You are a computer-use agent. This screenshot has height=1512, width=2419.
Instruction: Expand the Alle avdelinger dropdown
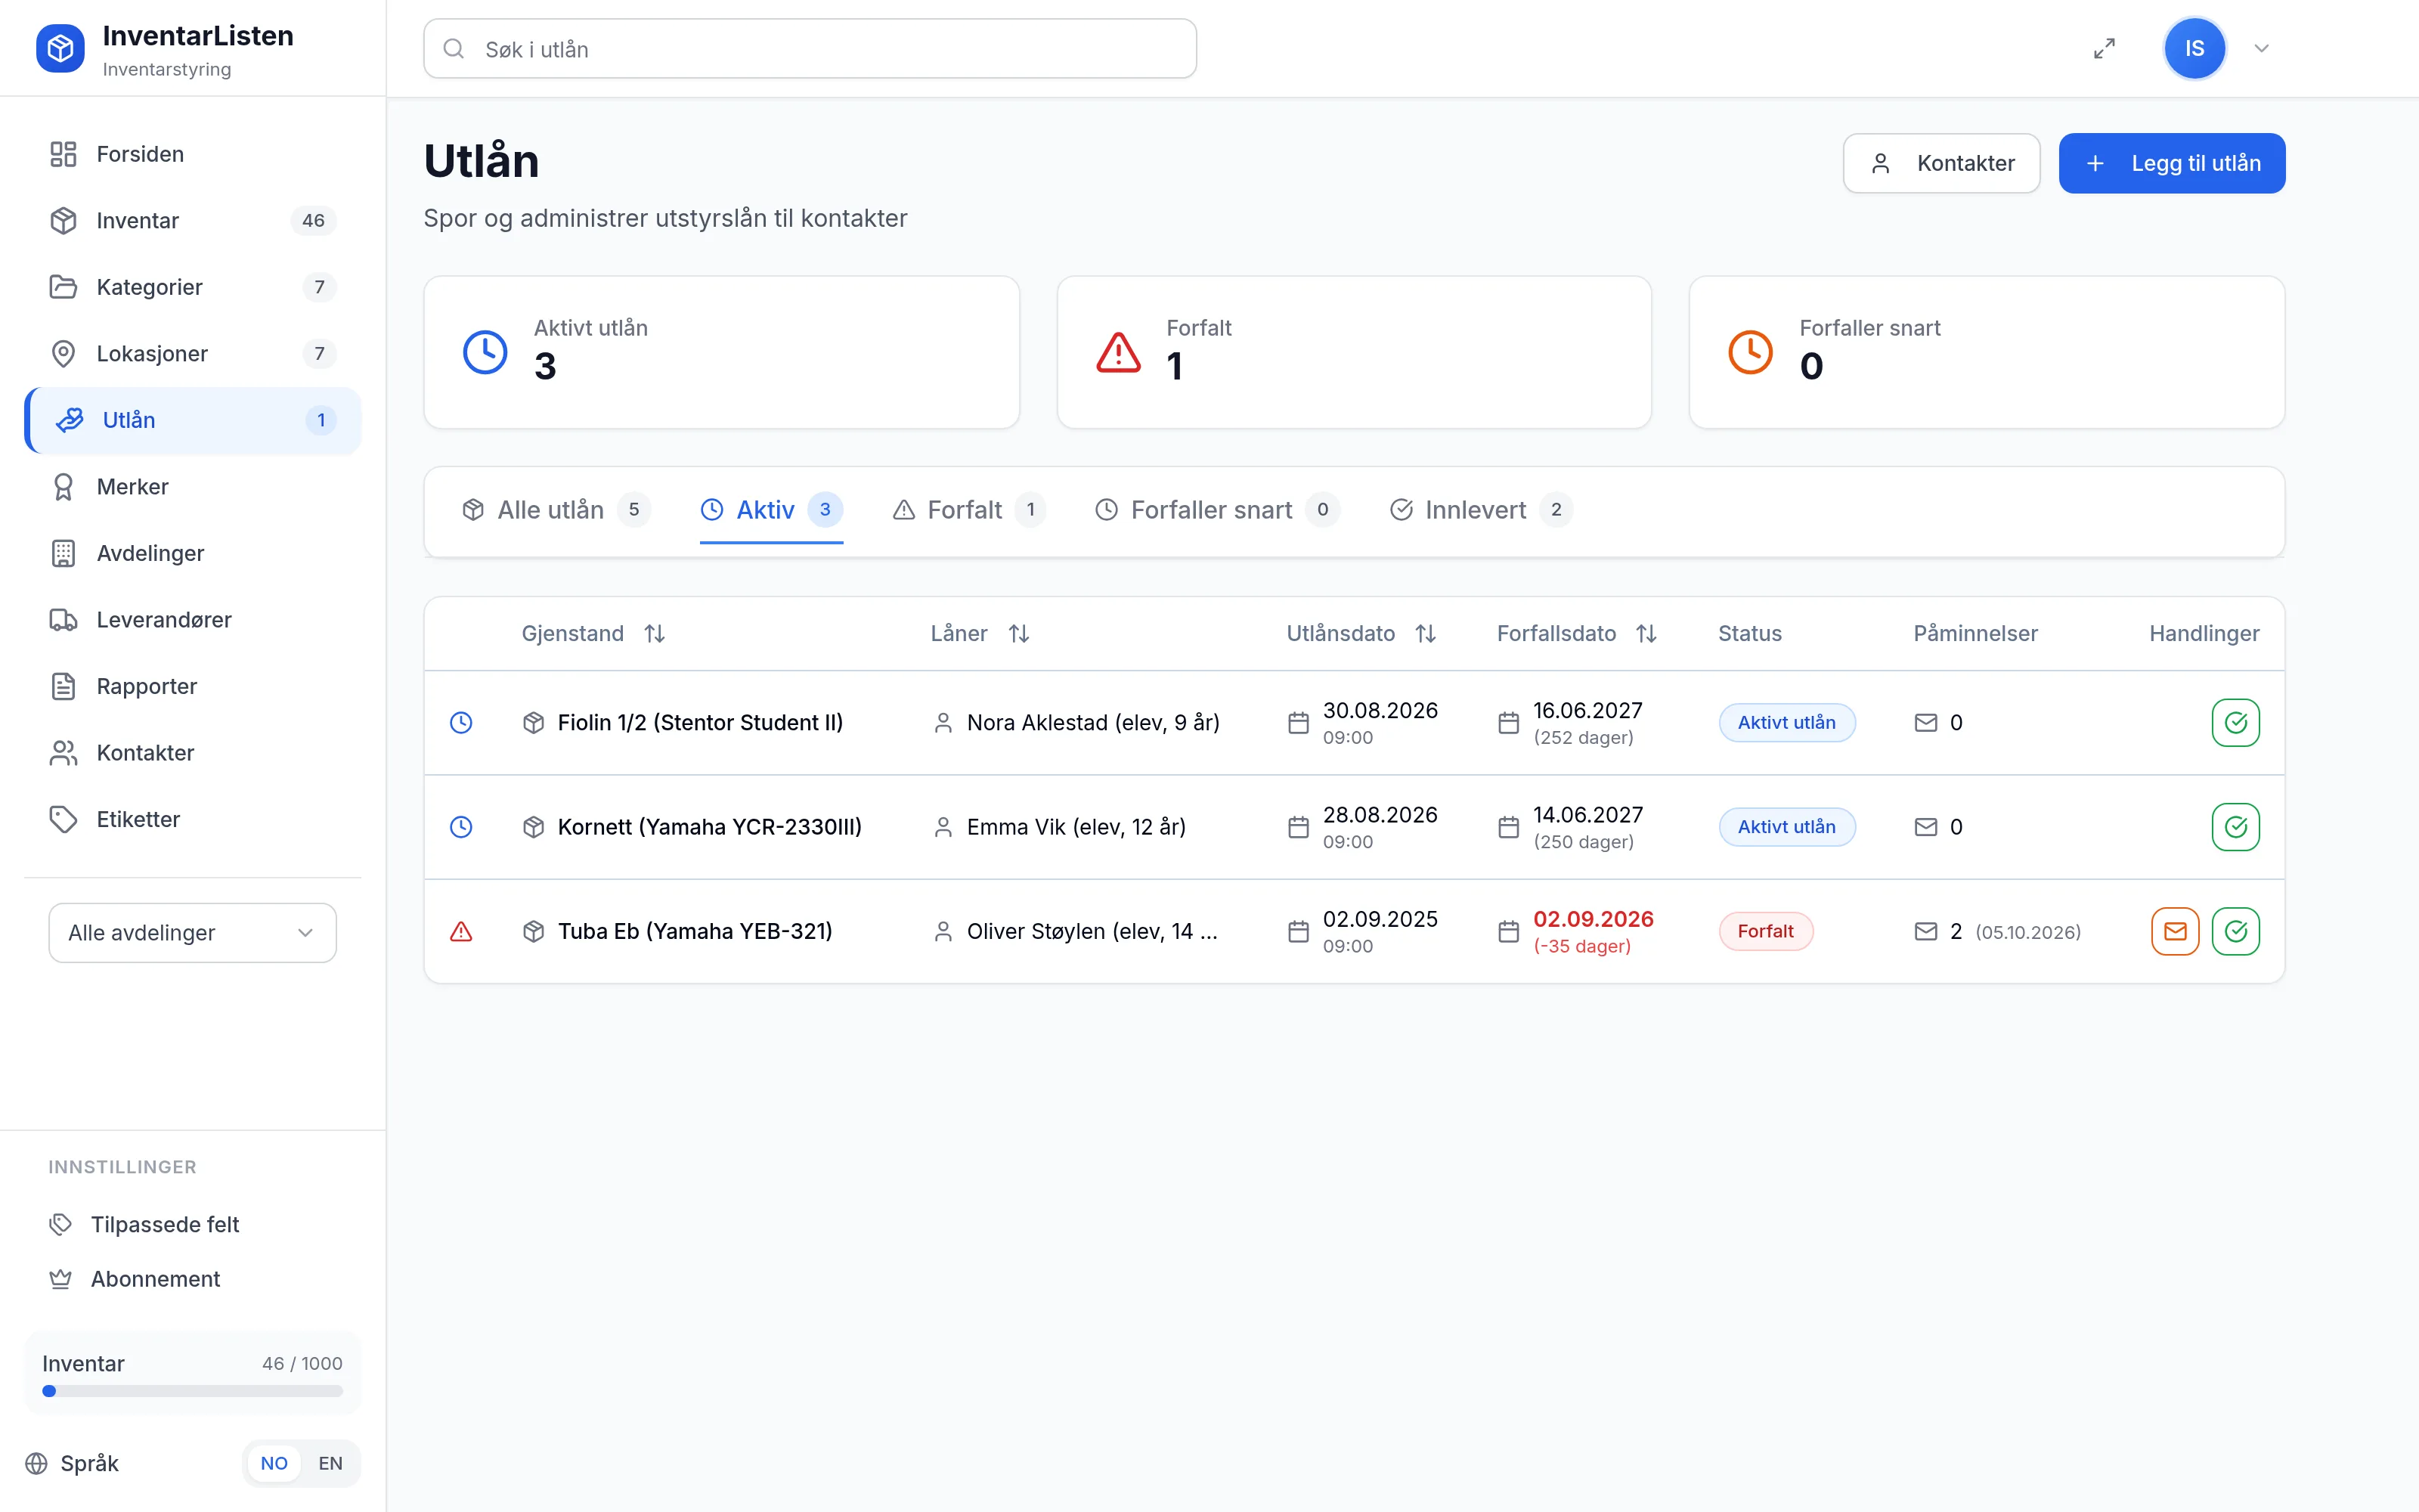(192, 933)
